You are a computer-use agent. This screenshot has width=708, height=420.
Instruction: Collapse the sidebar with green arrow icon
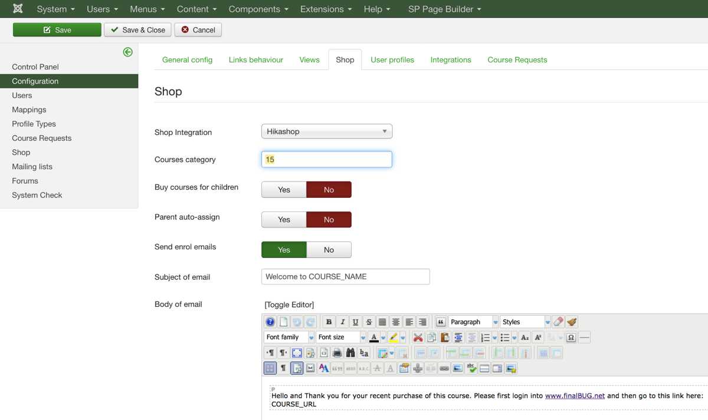point(127,52)
